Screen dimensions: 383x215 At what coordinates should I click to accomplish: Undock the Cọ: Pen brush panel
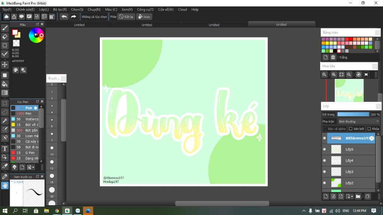(37, 102)
